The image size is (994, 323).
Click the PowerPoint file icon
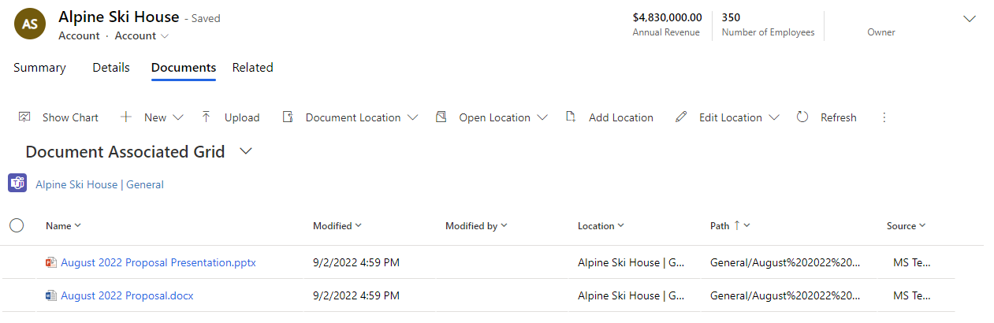tap(51, 262)
